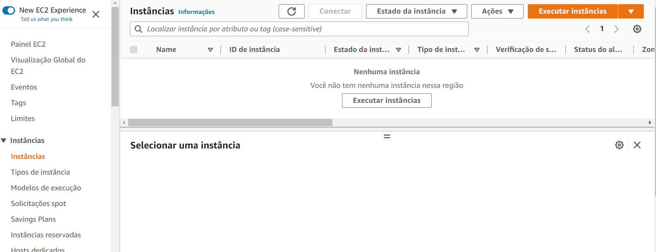Open Eventos in sidebar
The height and width of the screenshot is (252, 656).
(24, 87)
